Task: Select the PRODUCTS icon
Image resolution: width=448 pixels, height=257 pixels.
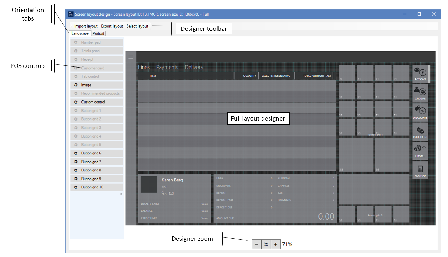Action: click(420, 131)
